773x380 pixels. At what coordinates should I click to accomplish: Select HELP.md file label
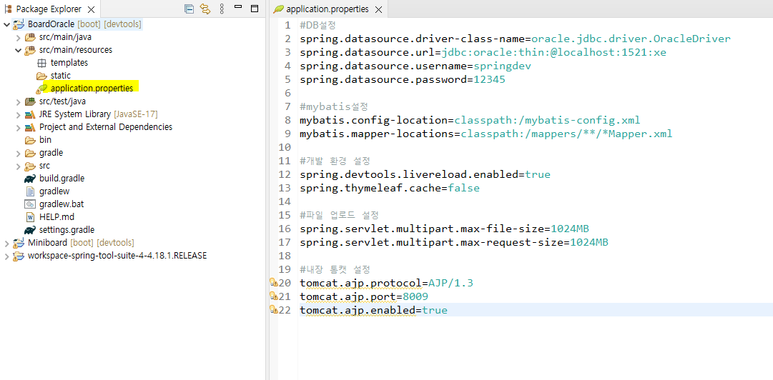pos(56,216)
